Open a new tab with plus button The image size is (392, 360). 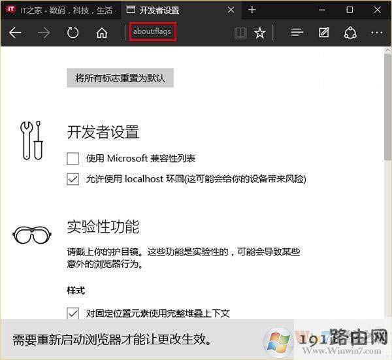252,10
